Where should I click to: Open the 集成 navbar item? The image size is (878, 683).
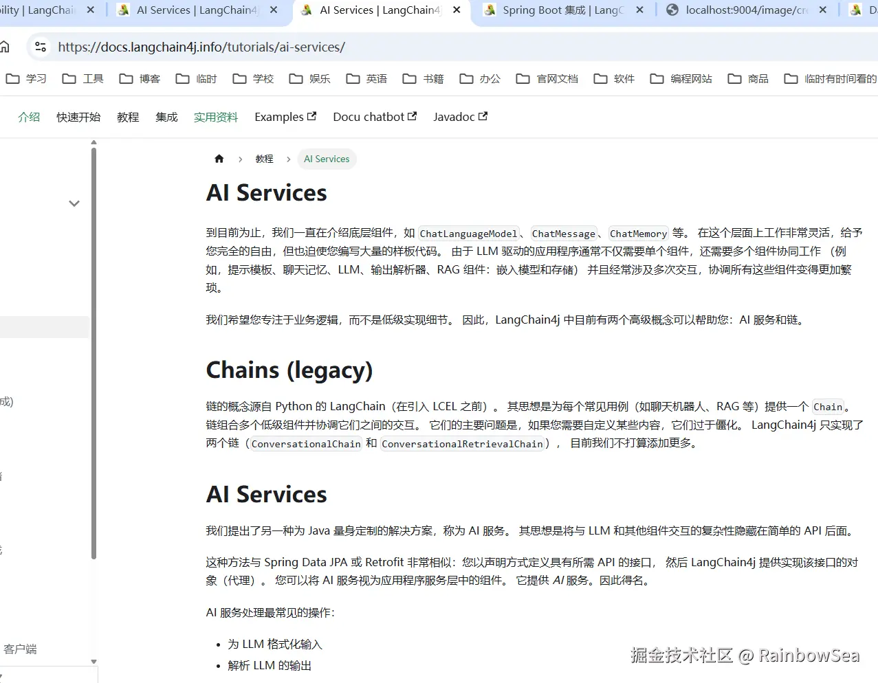click(166, 117)
